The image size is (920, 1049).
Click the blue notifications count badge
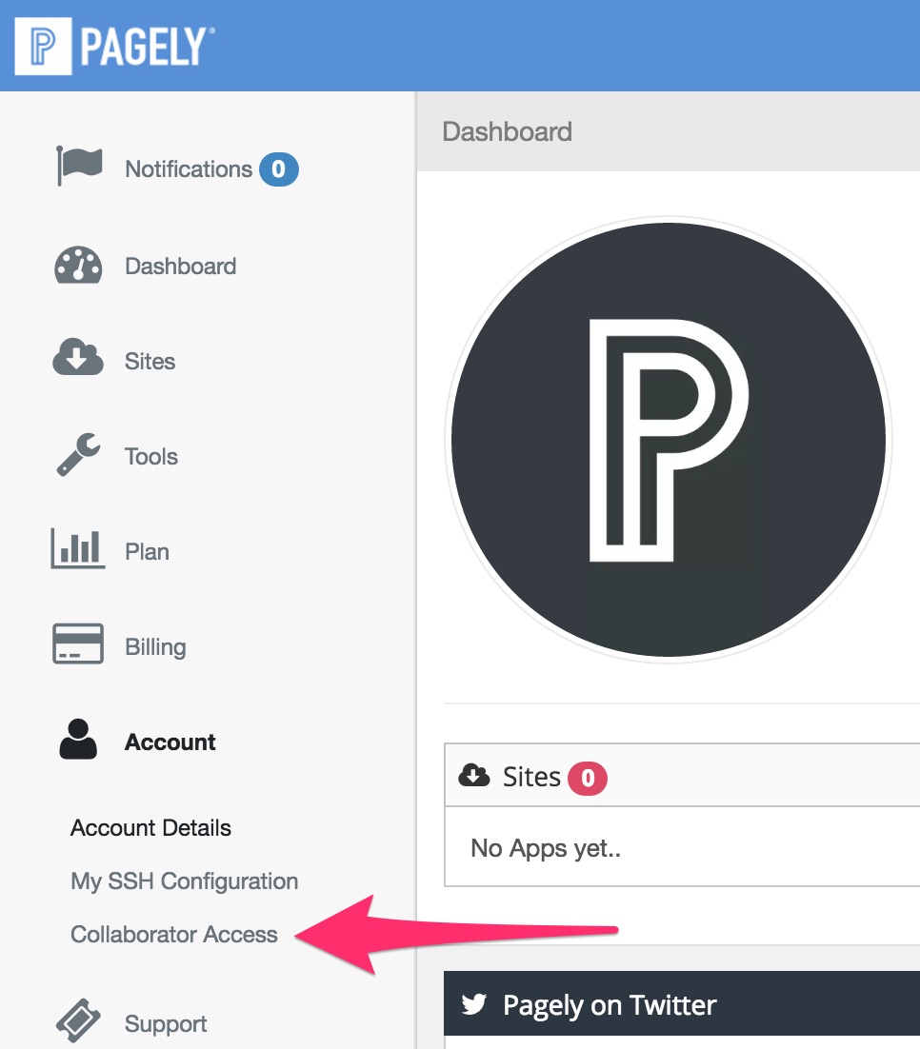(278, 169)
